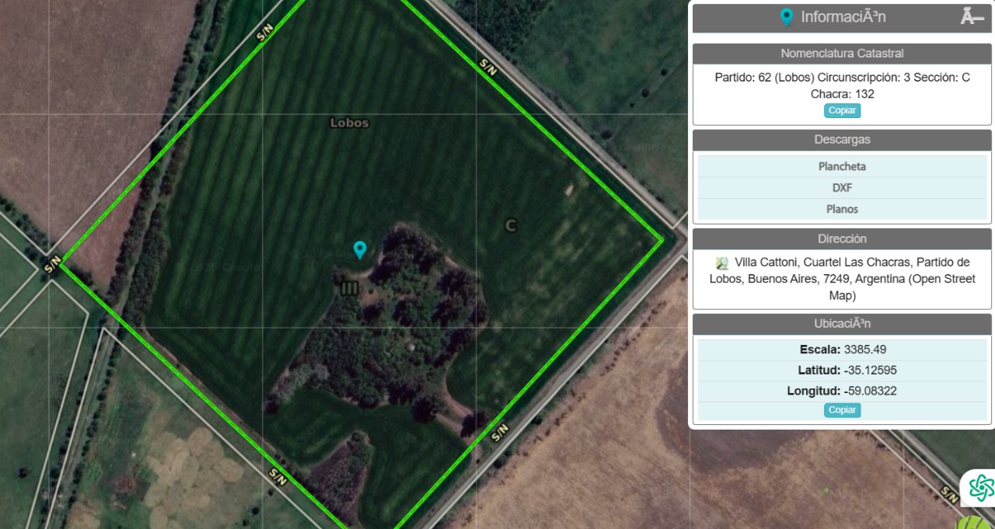Click the Lobos label on the map

[x=349, y=123]
